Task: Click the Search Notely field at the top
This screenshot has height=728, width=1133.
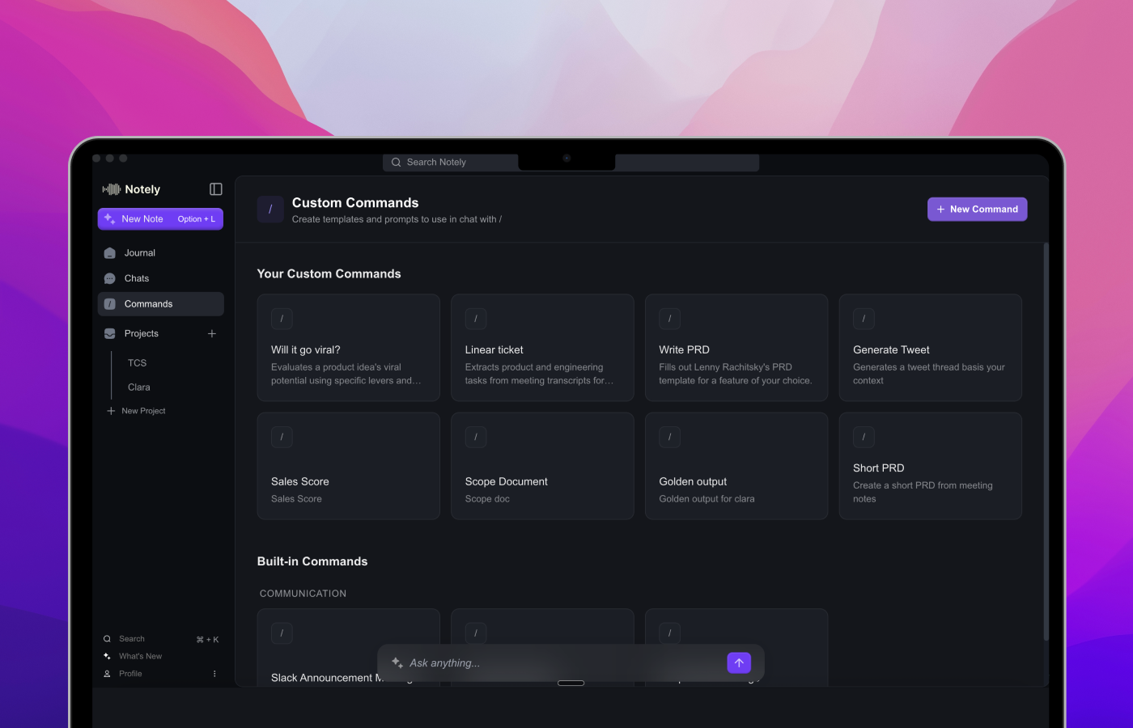Action: [450, 162]
